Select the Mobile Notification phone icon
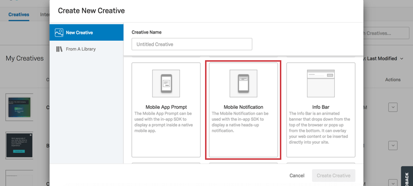 tap(243, 84)
